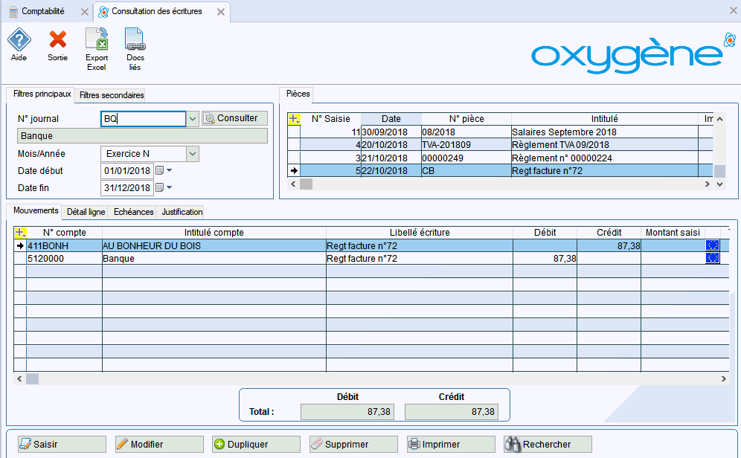
Task: Click yellow column config icon in Pièces grid
Action: (x=294, y=119)
